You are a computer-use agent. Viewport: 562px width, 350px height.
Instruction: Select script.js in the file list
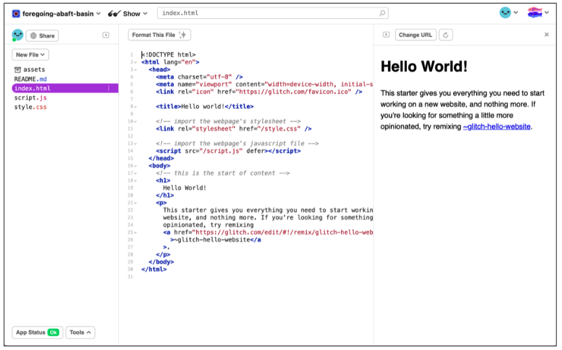[31, 97]
